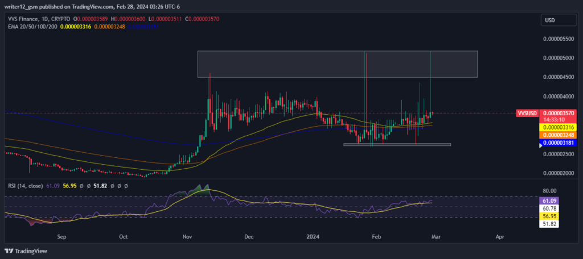Click the Nov label on time axis
Viewport: 583px width, 259px height.
tap(186, 236)
